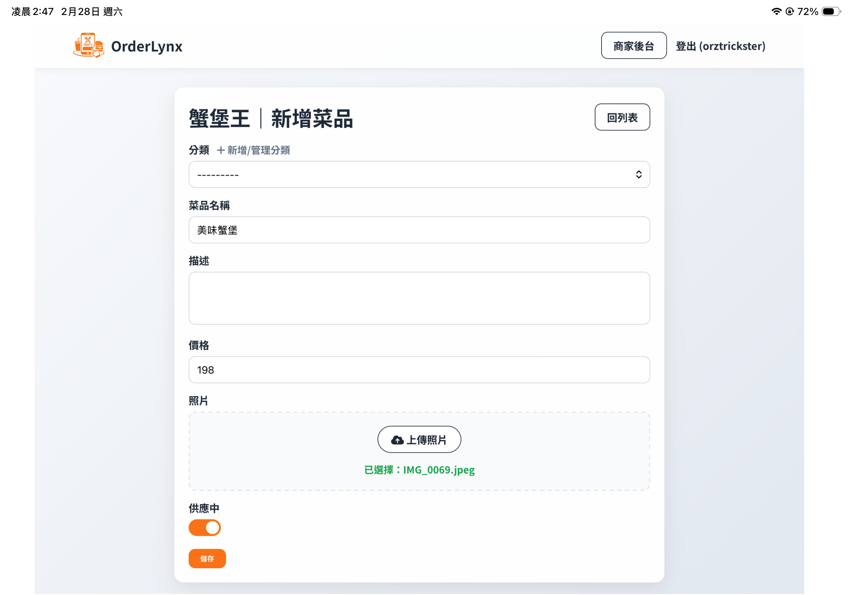
Task: Click the 菜品名稱 field containing 美味蟹堡
Action: pos(419,230)
